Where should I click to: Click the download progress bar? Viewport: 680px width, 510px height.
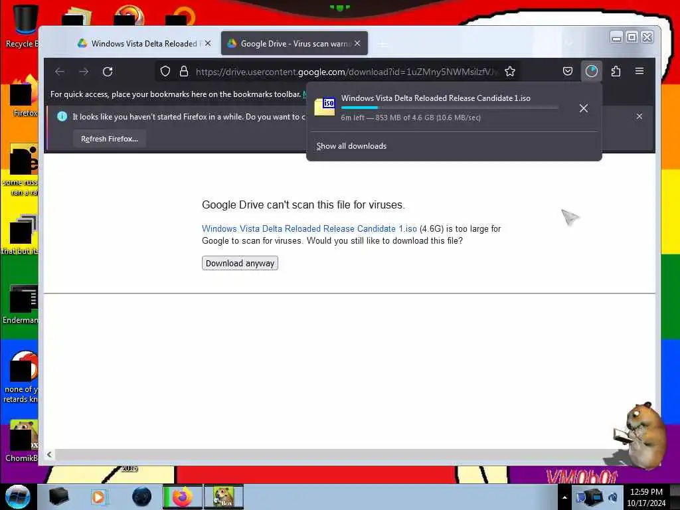click(x=450, y=108)
